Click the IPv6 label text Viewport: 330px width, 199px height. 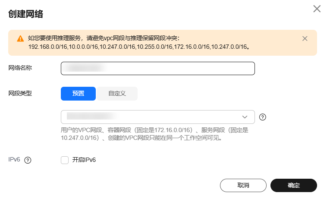[x=14, y=160]
